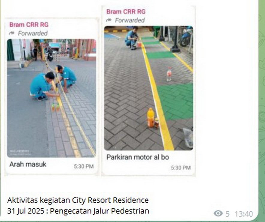Click the Forwarded label in right card
The width and height of the screenshot is (265, 222).
click(x=130, y=20)
